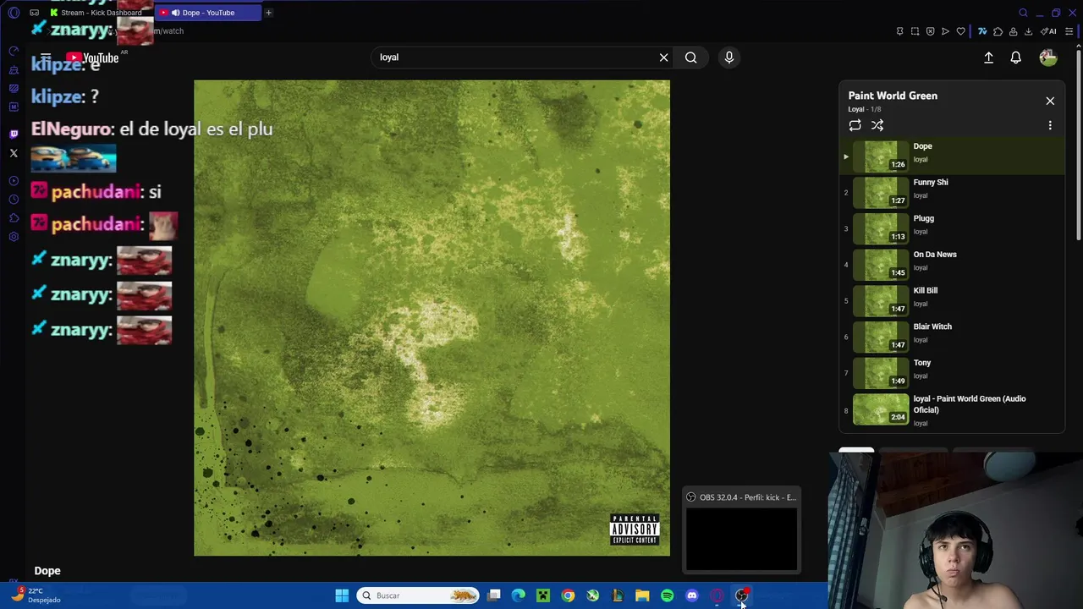Open the YouTube Create upload button
The width and height of the screenshot is (1083, 609).
(988, 58)
